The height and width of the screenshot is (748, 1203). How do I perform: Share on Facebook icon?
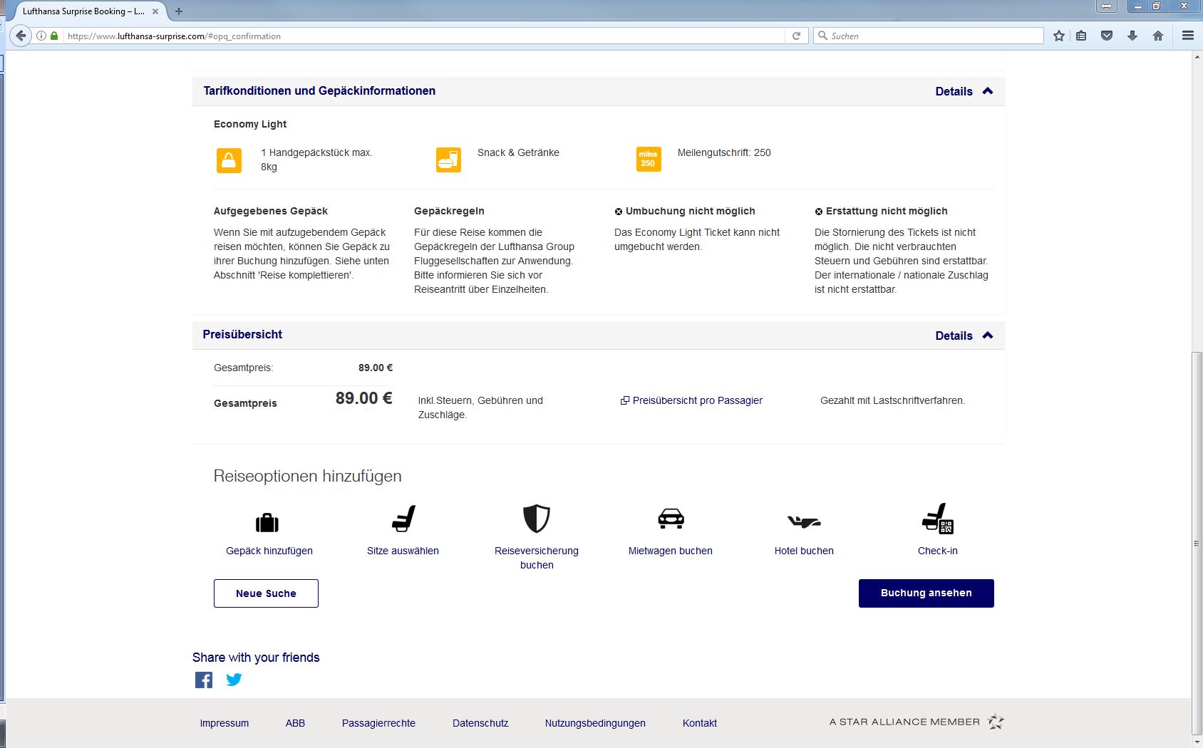coord(204,680)
